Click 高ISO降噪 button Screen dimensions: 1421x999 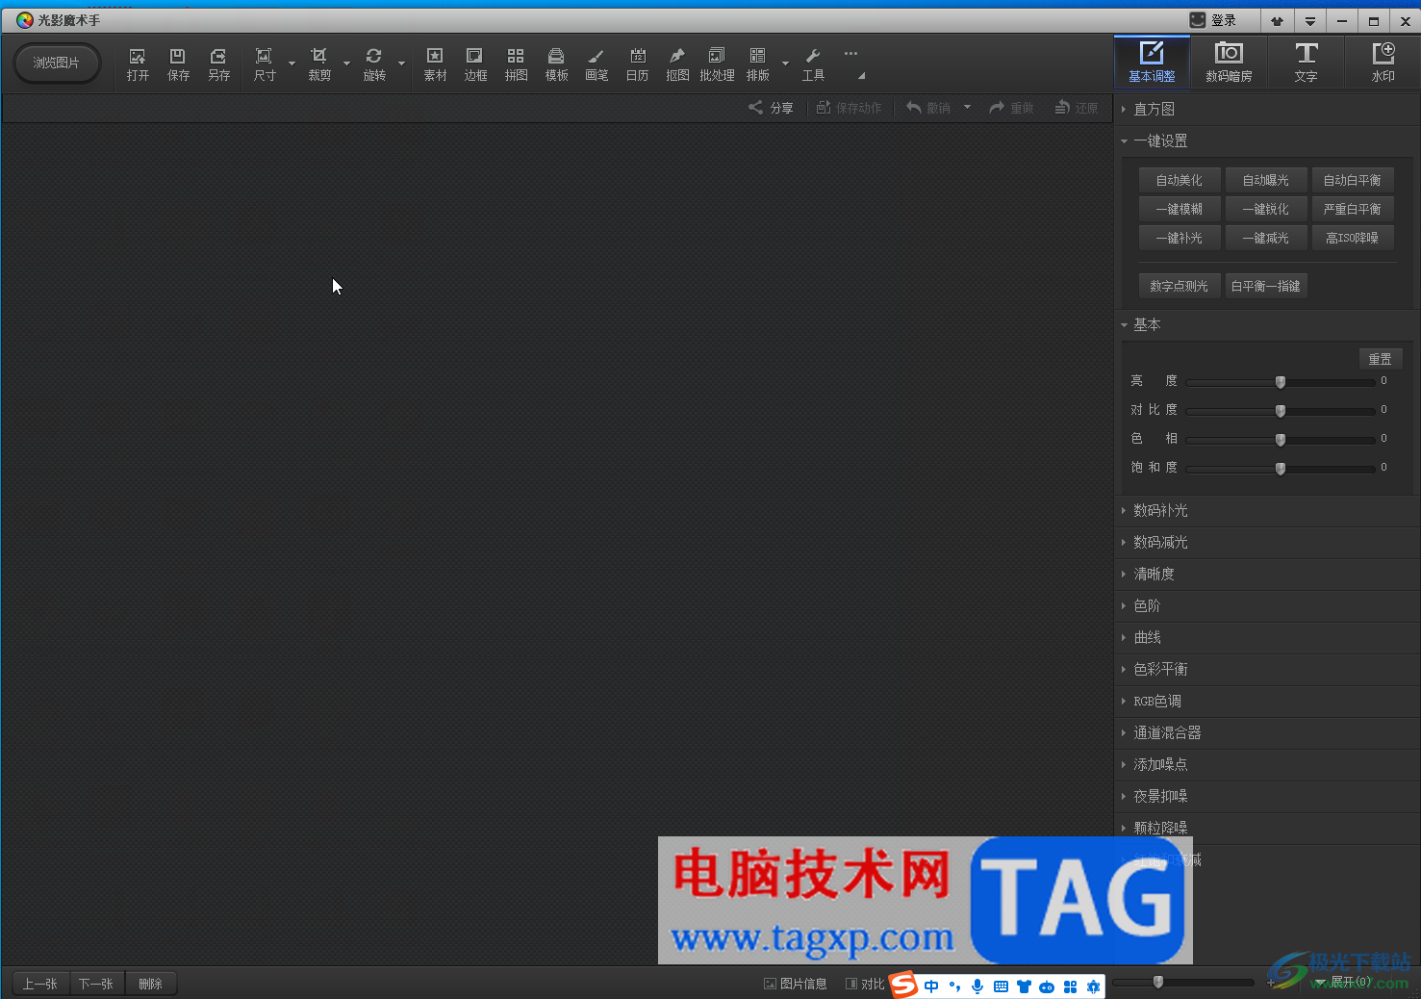click(x=1353, y=238)
